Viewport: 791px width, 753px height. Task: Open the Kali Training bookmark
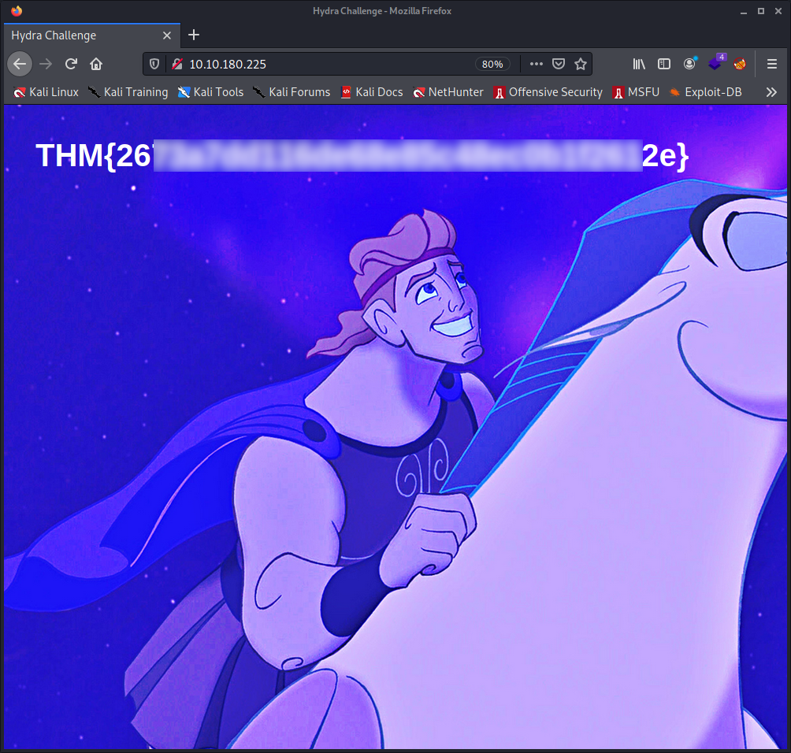[x=128, y=92]
